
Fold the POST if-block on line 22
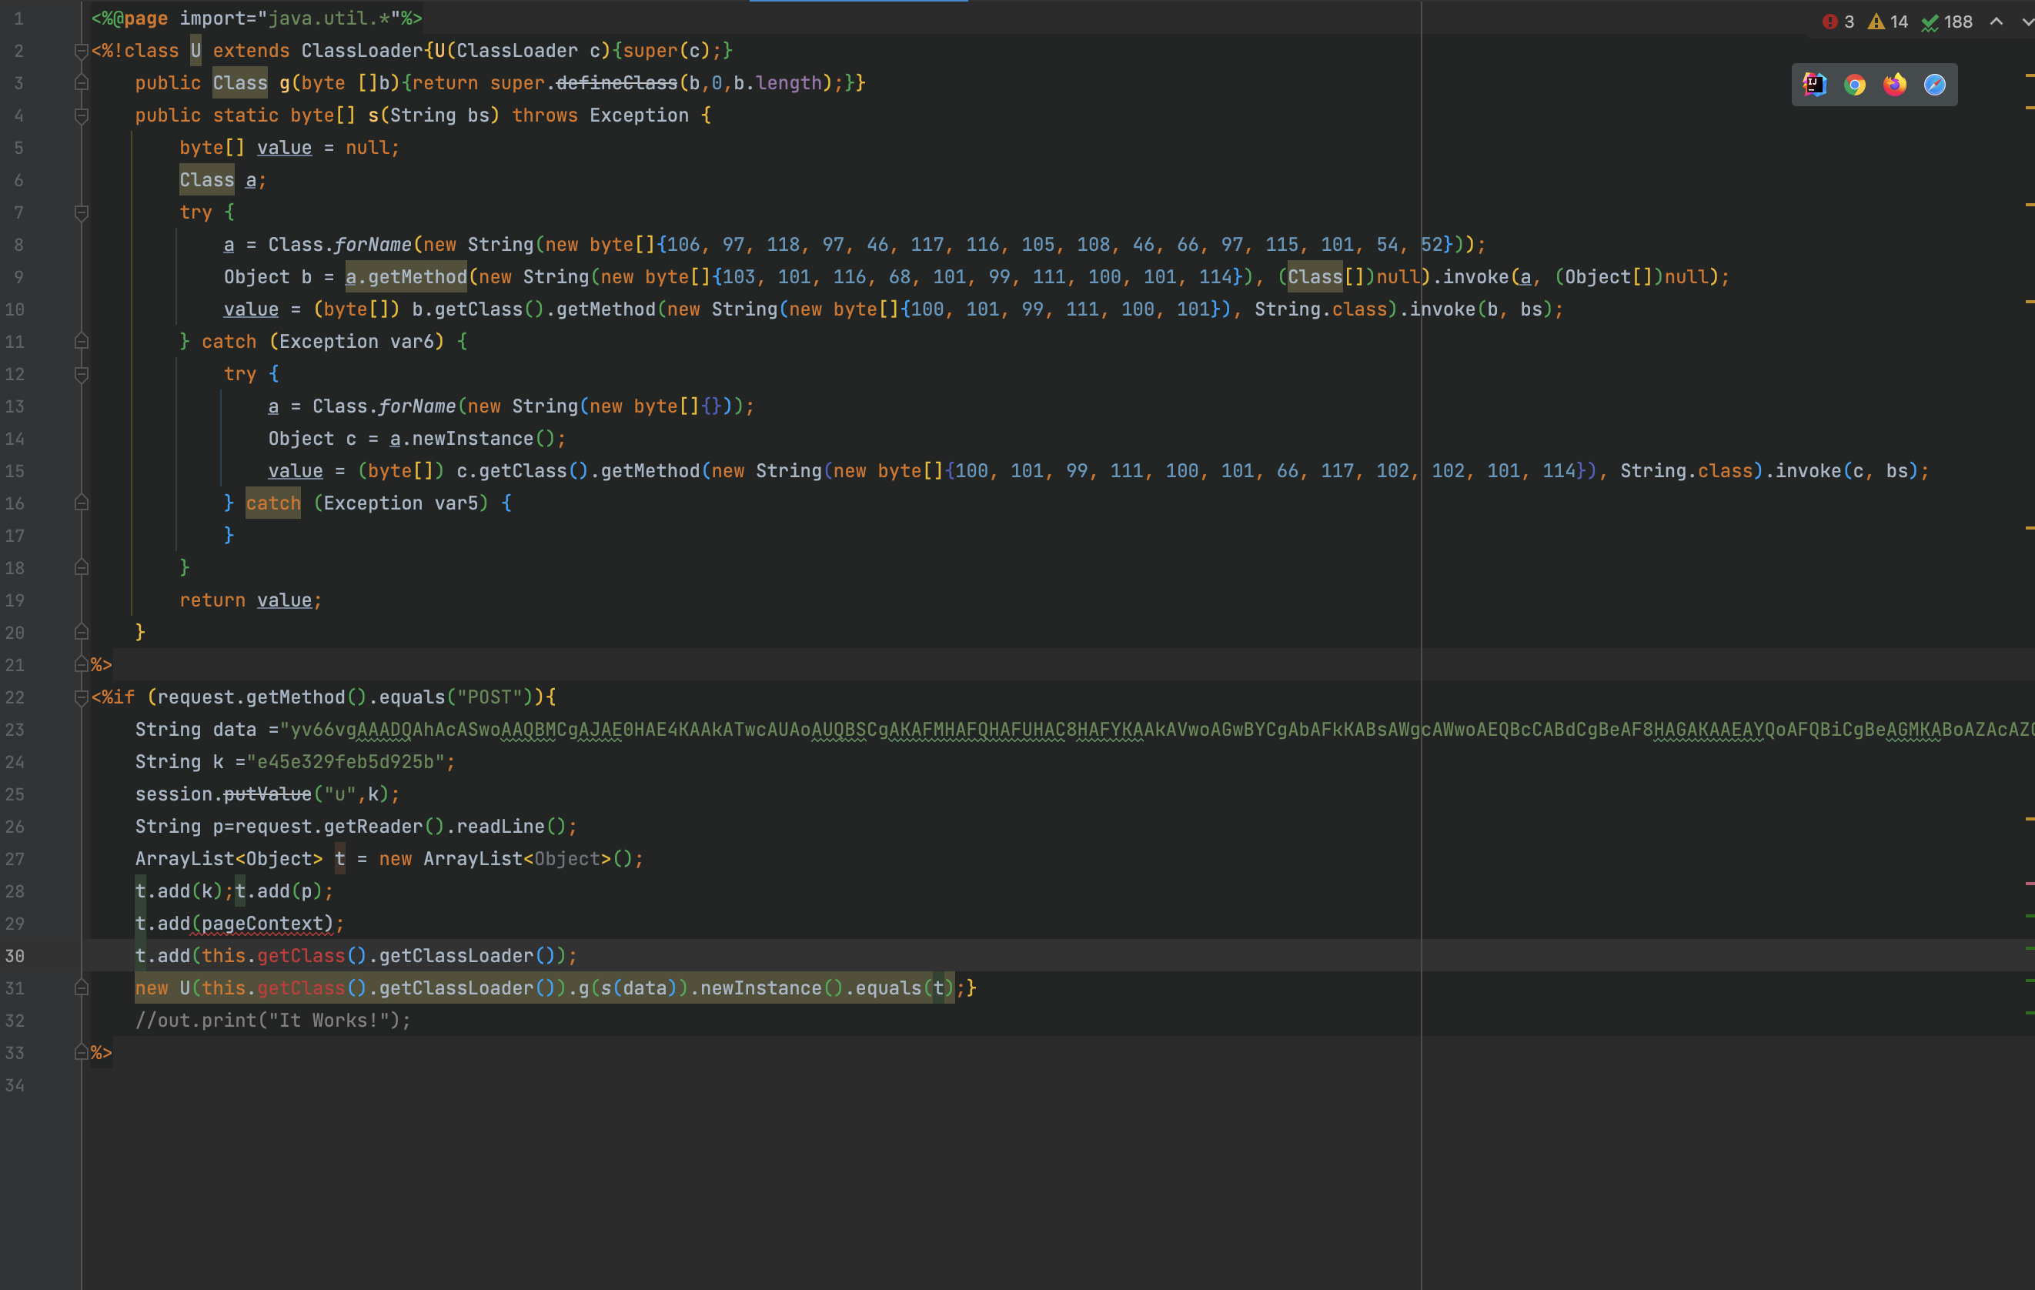81,697
